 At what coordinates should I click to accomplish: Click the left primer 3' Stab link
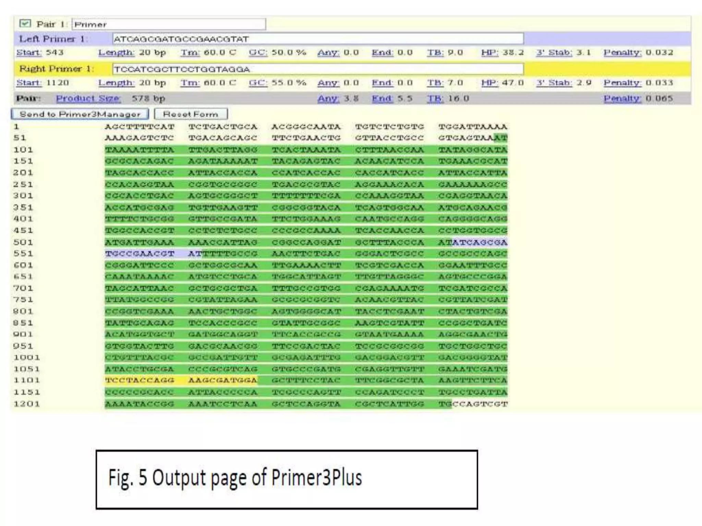(554, 53)
